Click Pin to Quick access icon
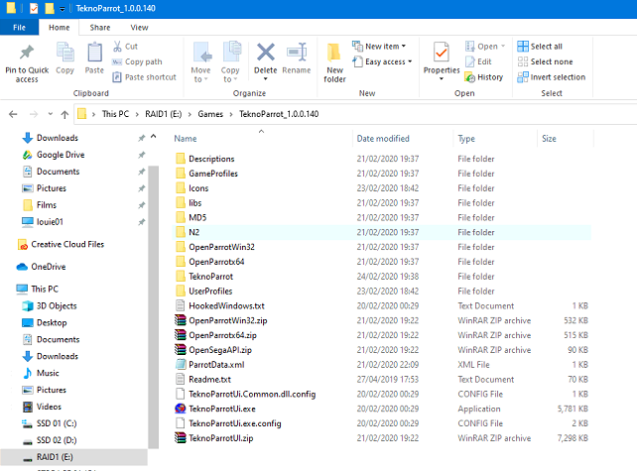Viewport: 637px width, 471px height. tap(27, 53)
